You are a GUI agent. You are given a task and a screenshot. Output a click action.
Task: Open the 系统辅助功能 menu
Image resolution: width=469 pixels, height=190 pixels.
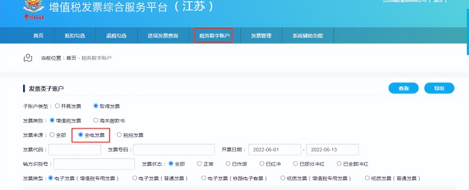point(308,36)
